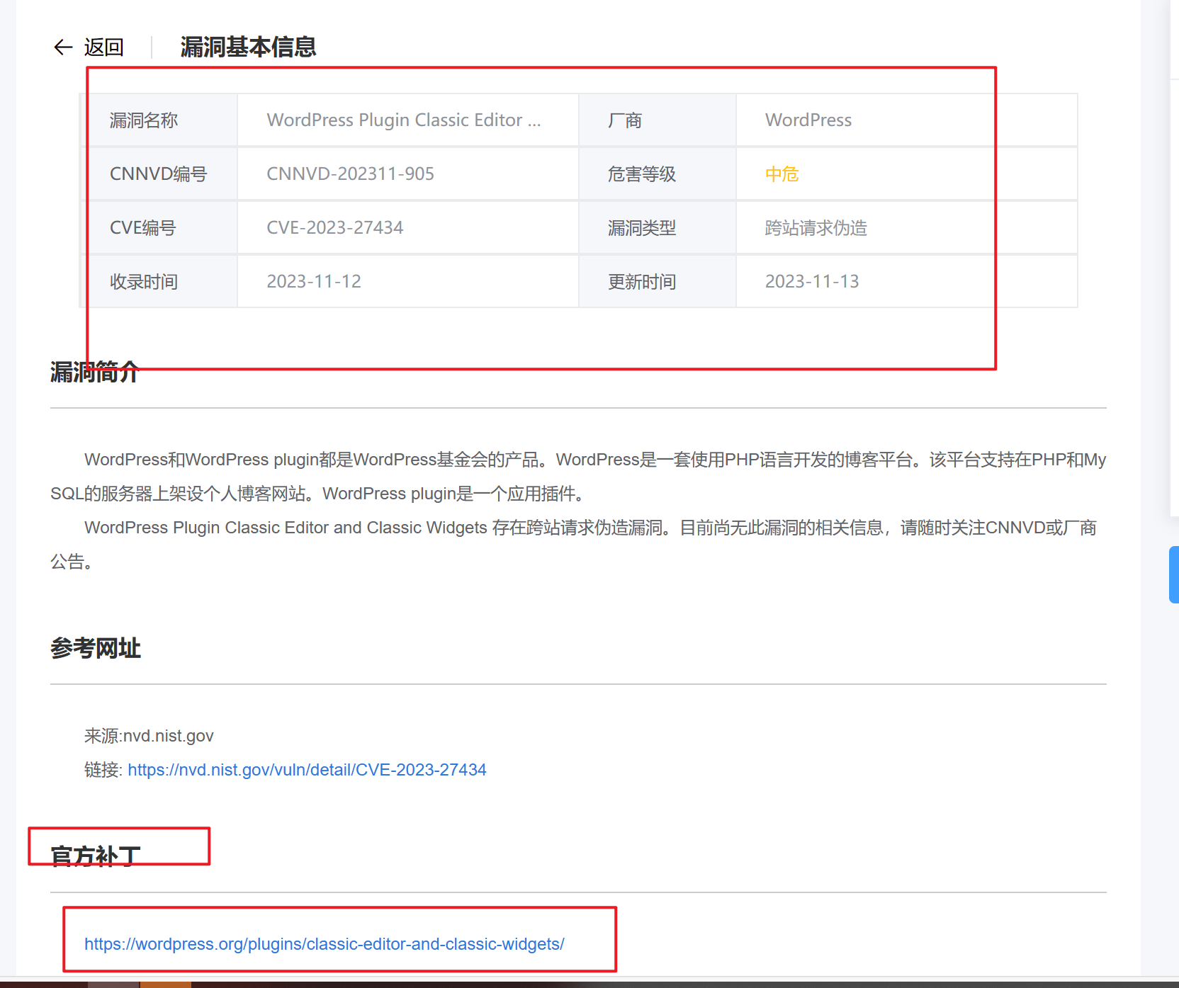The height and width of the screenshot is (988, 1179).
Task: Click the 危害等级 label cell
Action: tap(657, 174)
